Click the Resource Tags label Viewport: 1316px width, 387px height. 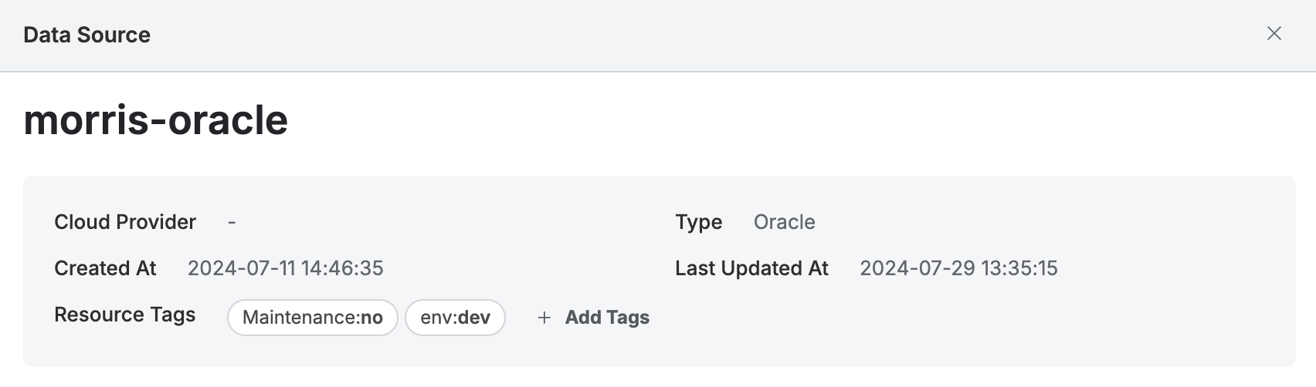pyautogui.click(x=125, y=315)
